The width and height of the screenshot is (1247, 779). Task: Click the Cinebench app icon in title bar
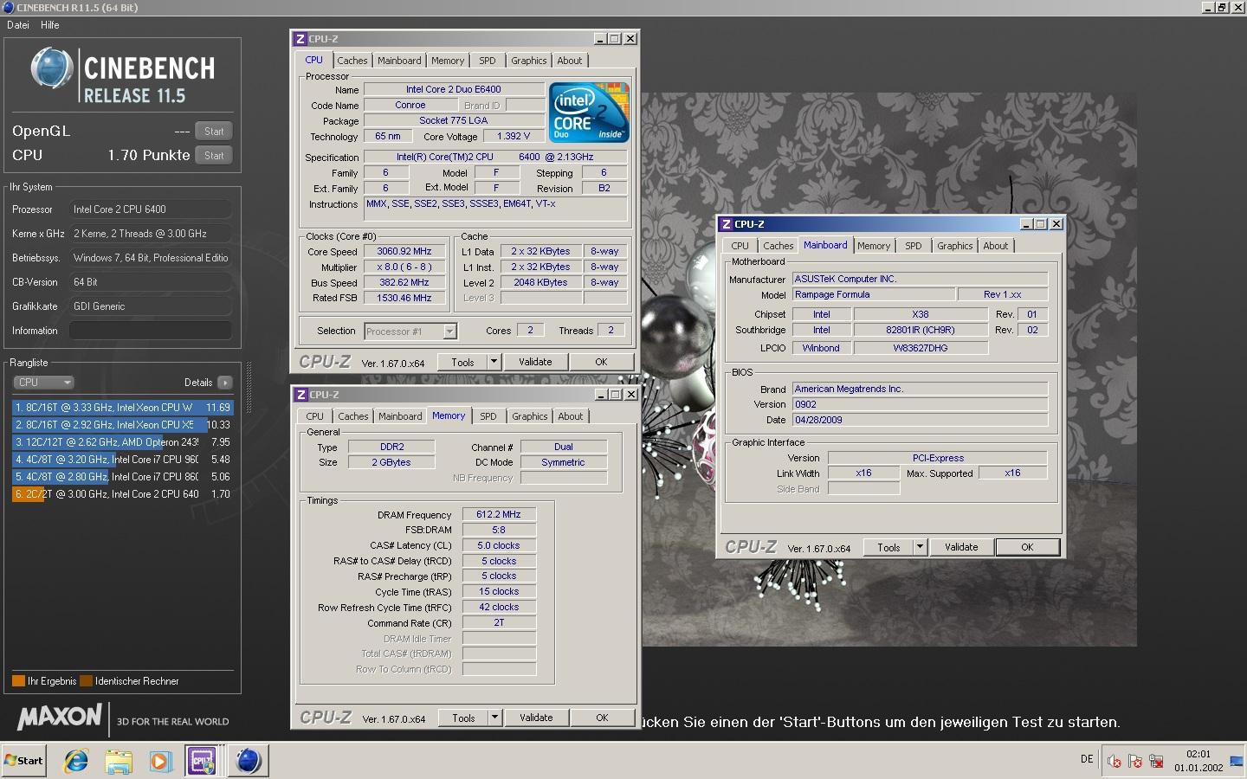point(8,7)
